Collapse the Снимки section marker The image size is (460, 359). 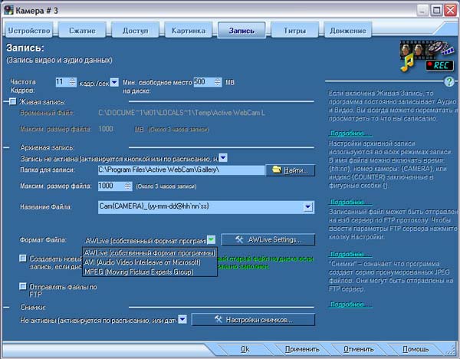click(6, 308)
